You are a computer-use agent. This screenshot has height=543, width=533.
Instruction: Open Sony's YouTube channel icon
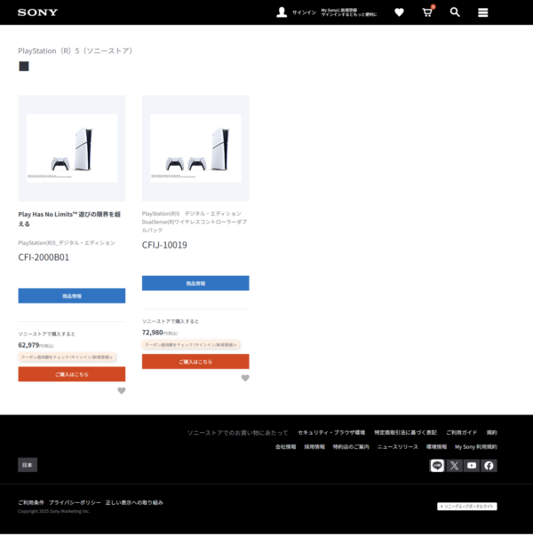[x=472, y=465]
